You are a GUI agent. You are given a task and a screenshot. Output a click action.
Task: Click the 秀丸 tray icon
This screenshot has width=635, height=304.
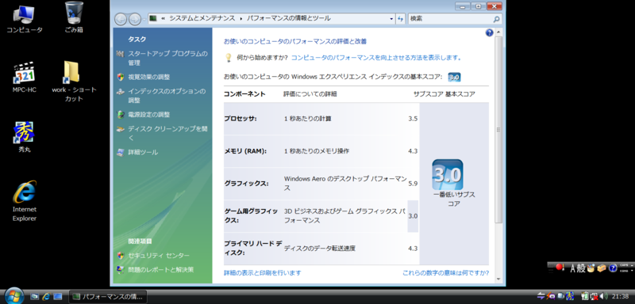pyautogui.click(x=570, y=296)
